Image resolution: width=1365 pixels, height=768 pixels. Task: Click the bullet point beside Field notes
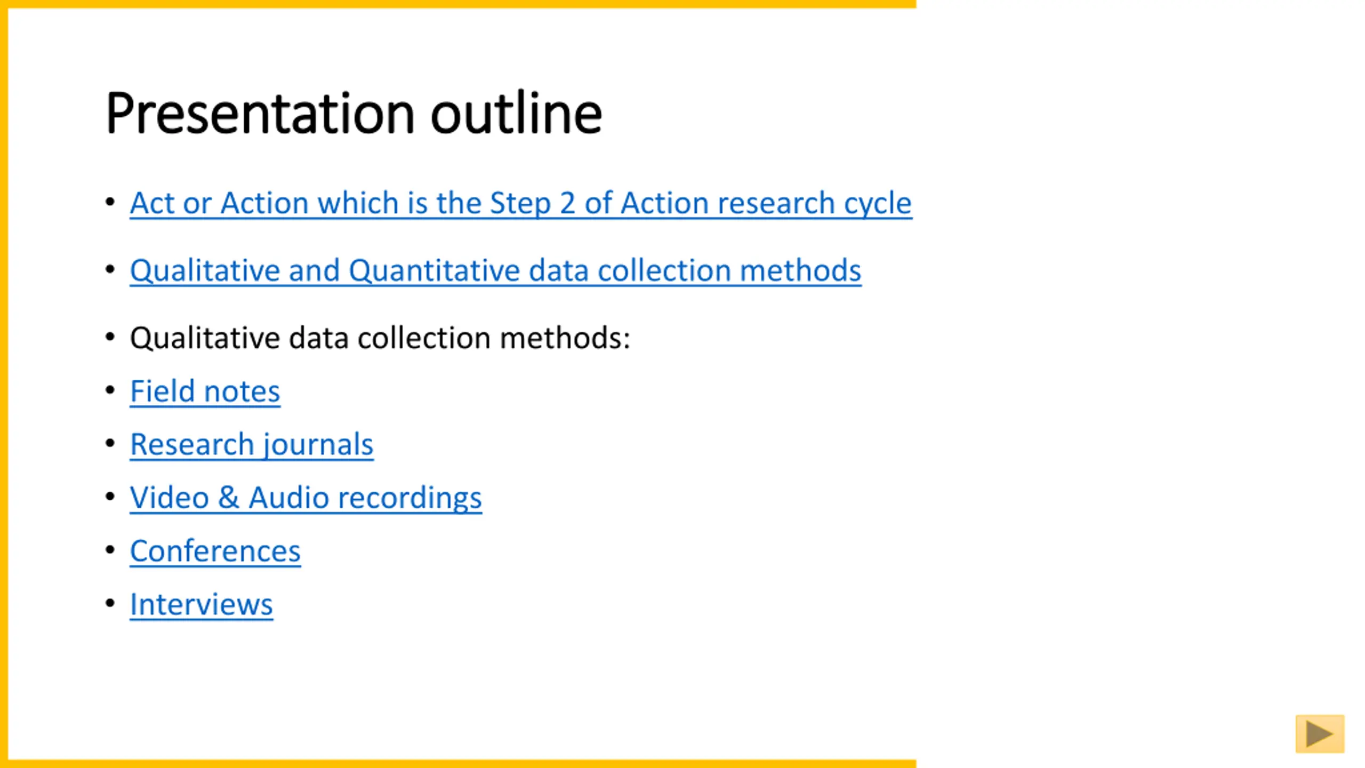click(110, 390)
